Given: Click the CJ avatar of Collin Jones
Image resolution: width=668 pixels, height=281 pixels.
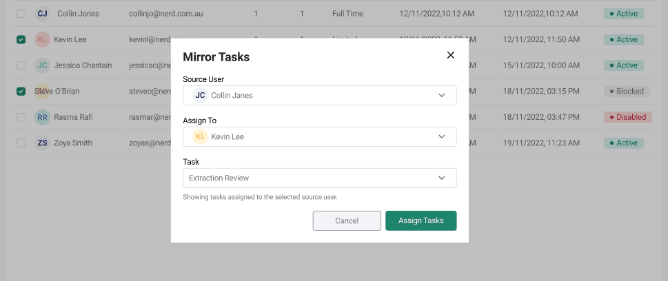Looking at the screenshot, I should pos(42,14).
